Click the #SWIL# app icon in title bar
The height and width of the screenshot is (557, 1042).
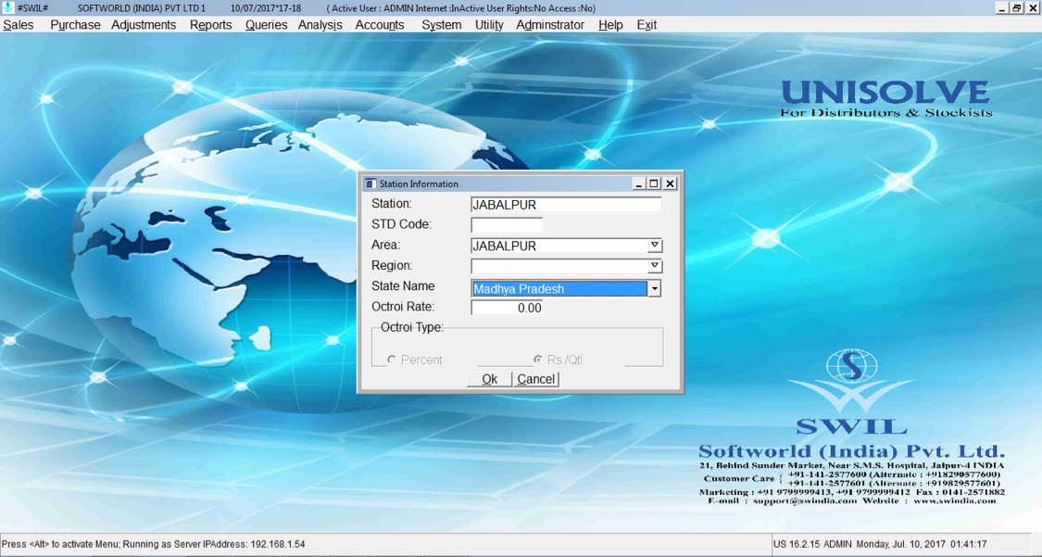(7, 7)
